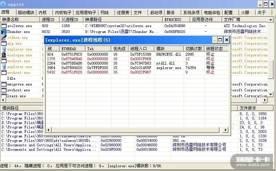This screenshot has height=171, width=276.
Task: Select red thread row 1376
Action: (137, 59)
